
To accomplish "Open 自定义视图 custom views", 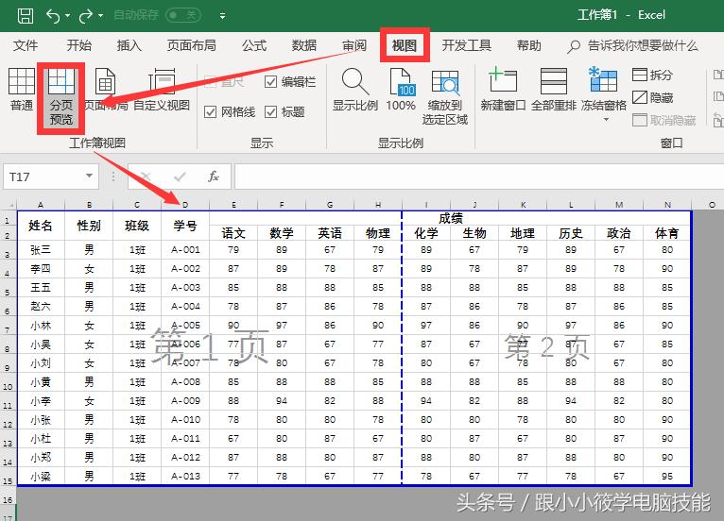I will pyautogui.click(x=162, y=90).
